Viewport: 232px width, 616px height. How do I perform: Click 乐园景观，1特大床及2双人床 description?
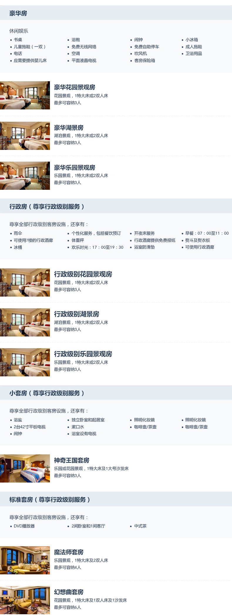click(x=81, y=560)
